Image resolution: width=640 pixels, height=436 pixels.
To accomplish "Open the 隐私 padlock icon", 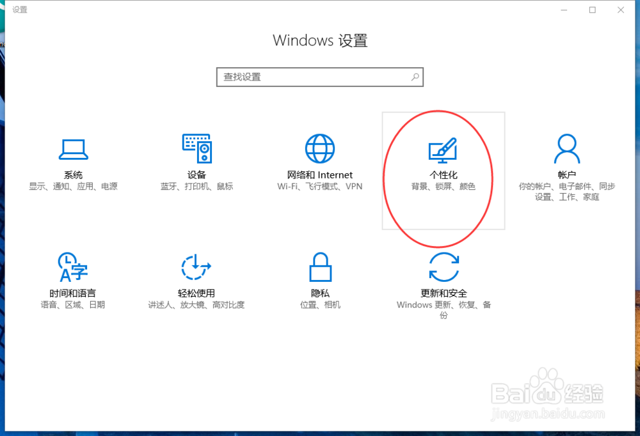I will tap(321, 267).
